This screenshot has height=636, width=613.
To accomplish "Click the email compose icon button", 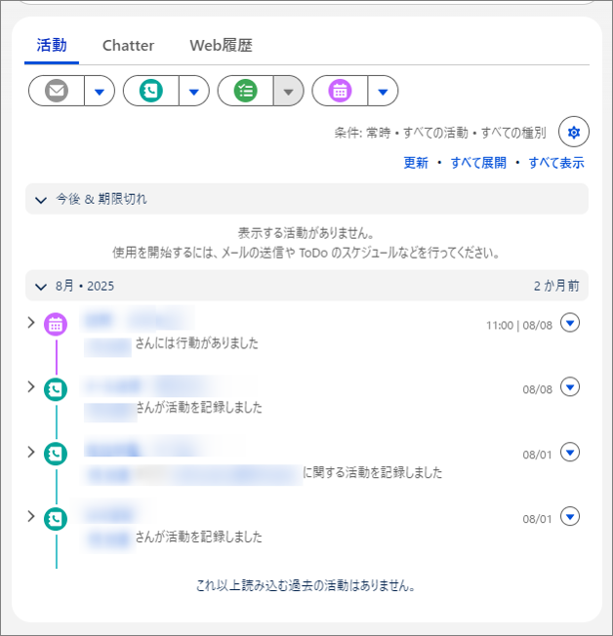I will (x=57, y=91).
